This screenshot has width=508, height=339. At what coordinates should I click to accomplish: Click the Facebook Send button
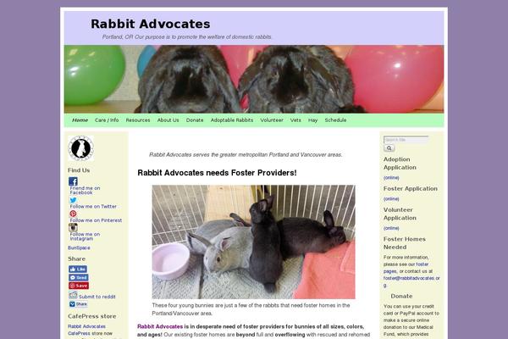tap(79, 278)
